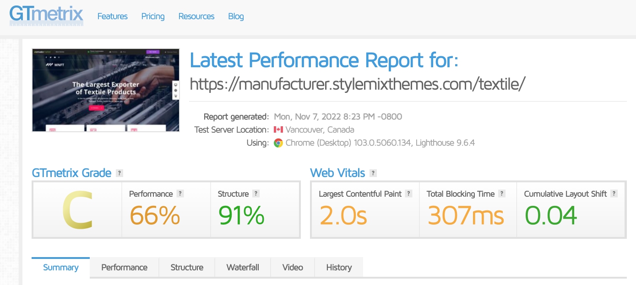Select the Waterfall tab

[x=243, y=267]
